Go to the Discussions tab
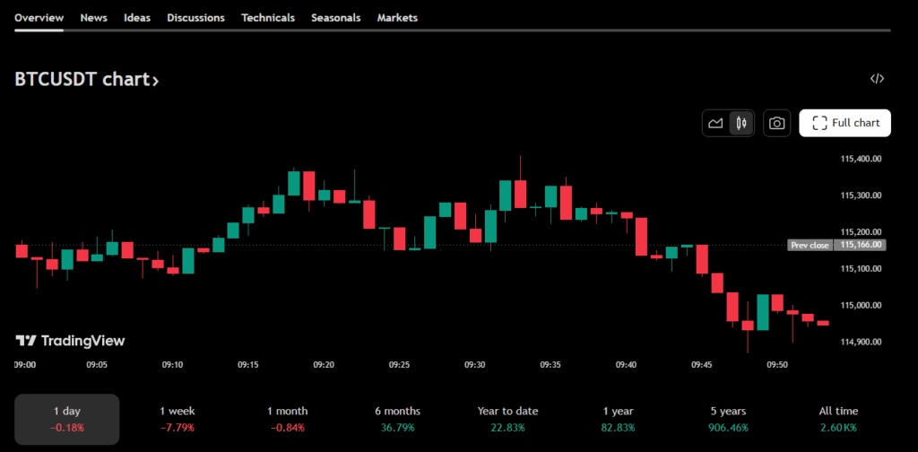The image size is (918, 452). click(195, 18)
